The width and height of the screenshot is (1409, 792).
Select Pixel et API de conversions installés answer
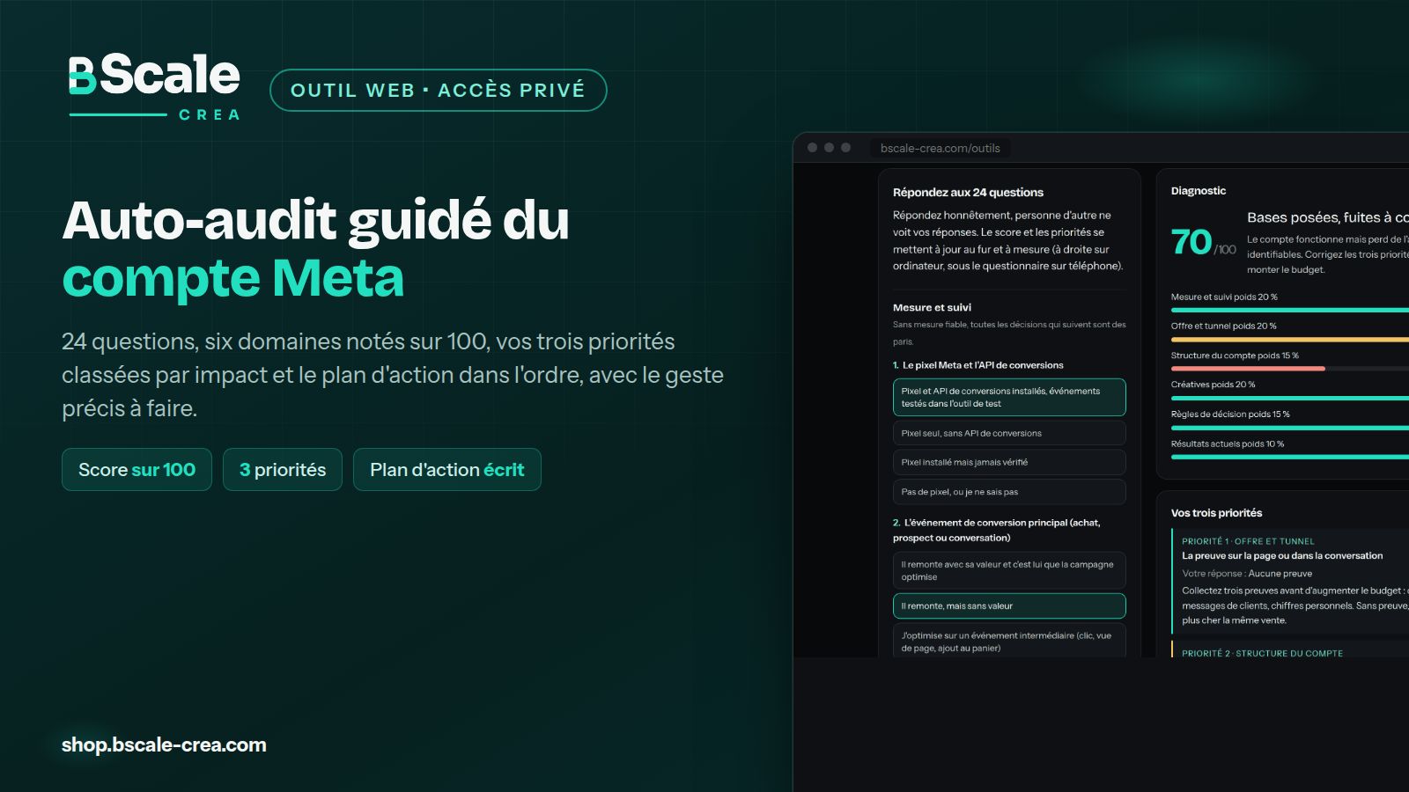coord(1009,397)
